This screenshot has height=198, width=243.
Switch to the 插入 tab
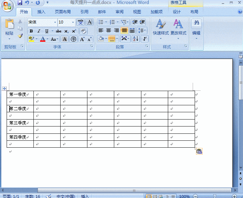point(41,12)
